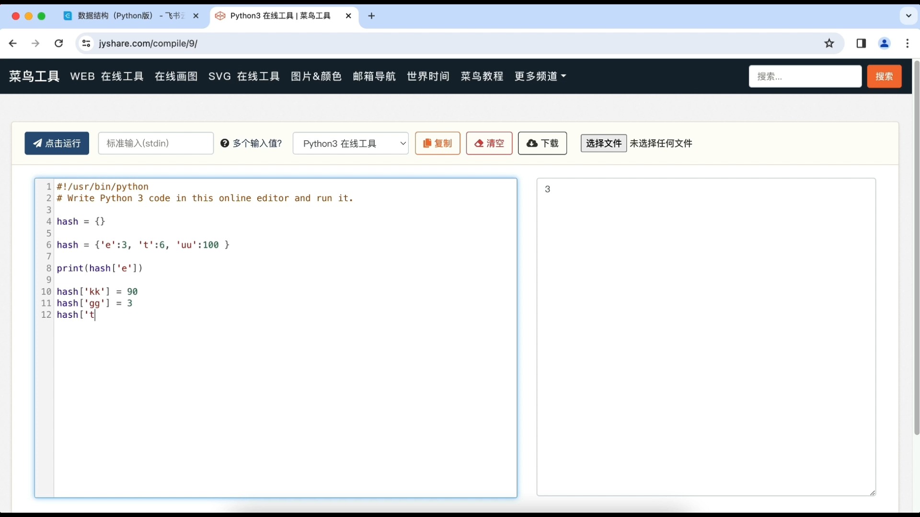
Task: Click the #!/usr/bin/python shebang line
Action: [103, 187]
